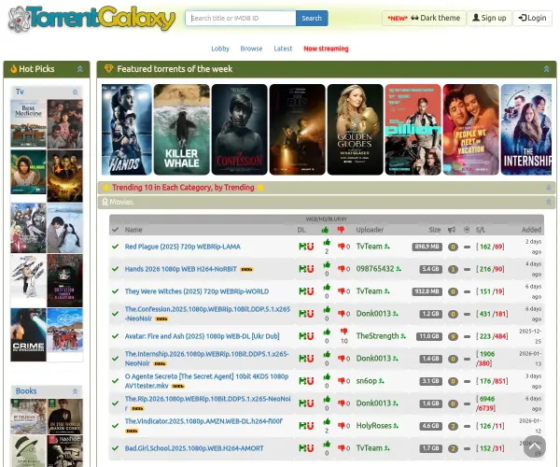Open the Crime TV thumbnail
Image resolution: width=560 pixels, height=467 pixels.
pyautogui.click(x=29, y=334)
